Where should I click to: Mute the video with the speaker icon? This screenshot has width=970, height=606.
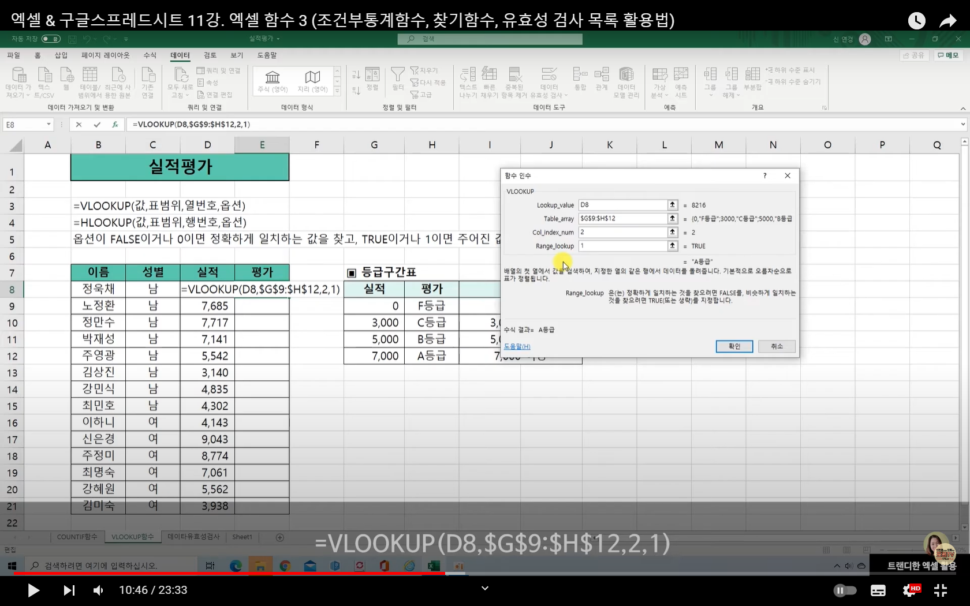[x=99, y=590]
